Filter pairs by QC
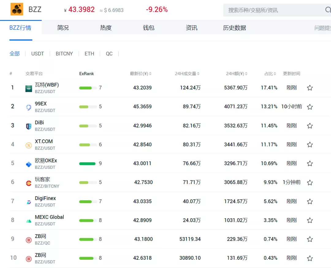Viewport: 331px width, 268px height. 109,54
